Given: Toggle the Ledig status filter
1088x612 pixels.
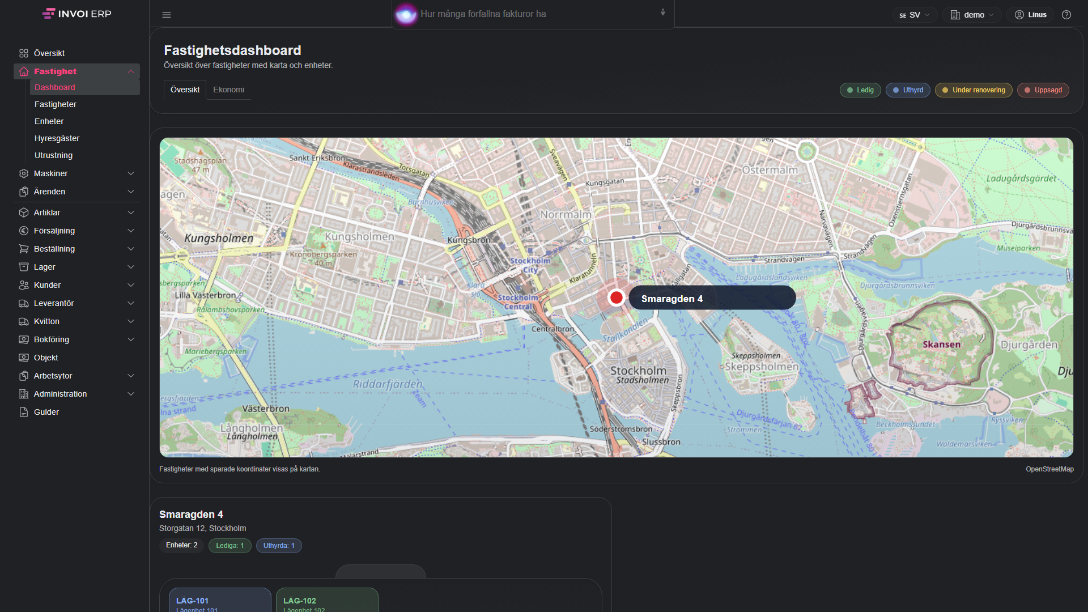Looking at the screenshot, I should point(860,90).
